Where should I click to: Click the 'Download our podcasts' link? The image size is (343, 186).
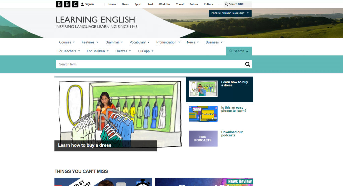pyautogui.click(x=232, y=134)
